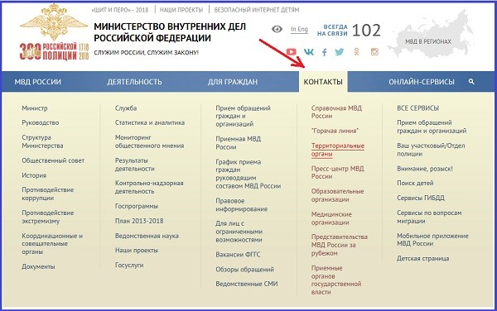
Task: Open the МВД России menu tab
Action: pyautogui.click(x=38, y=82)
